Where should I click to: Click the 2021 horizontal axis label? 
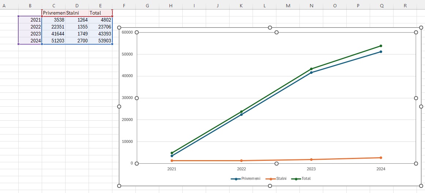172,169
